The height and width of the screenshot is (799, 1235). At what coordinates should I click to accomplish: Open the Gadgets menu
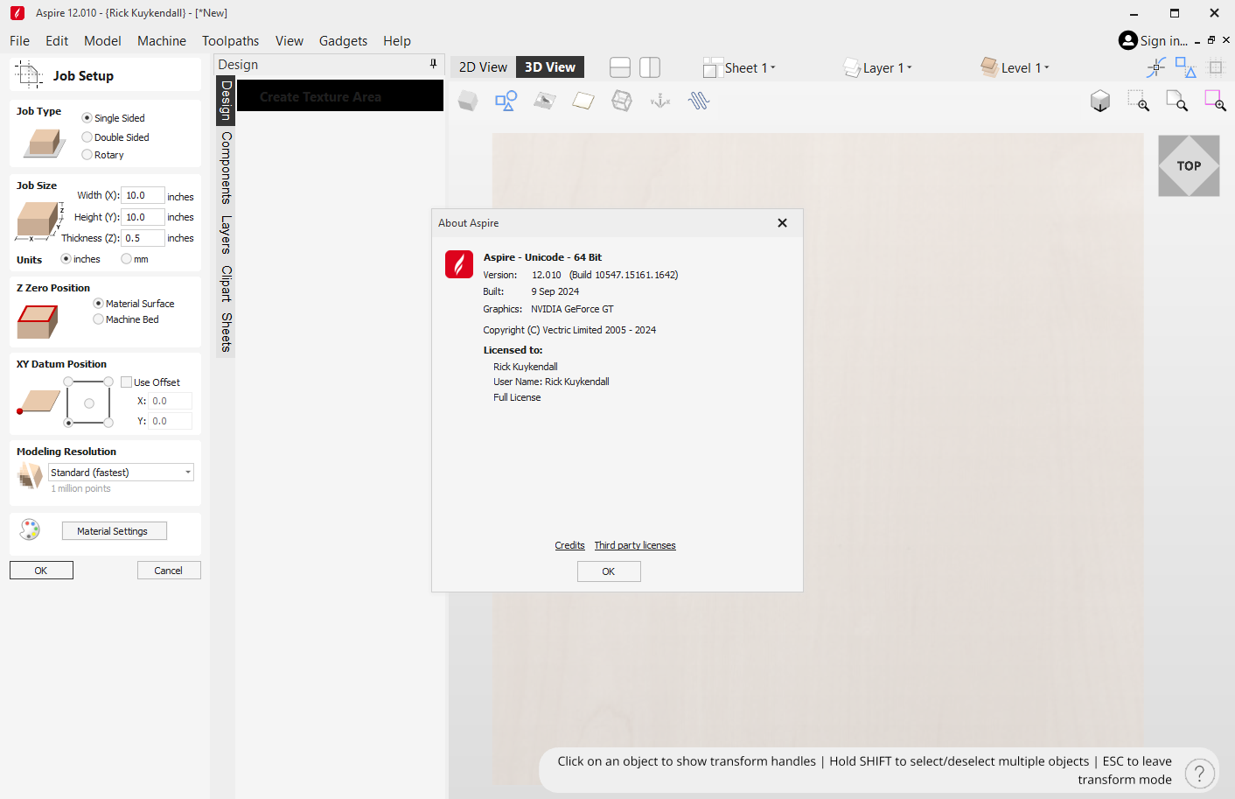(343, 41)
